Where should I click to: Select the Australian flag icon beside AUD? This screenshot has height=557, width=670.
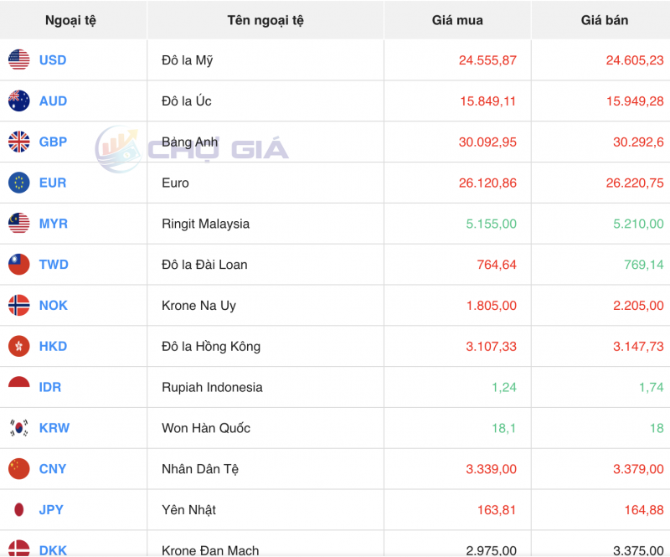(x=18, y=101)
